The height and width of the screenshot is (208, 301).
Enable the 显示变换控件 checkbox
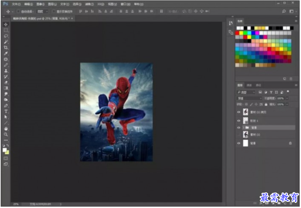pyautogui.click(x=54, y=12)
